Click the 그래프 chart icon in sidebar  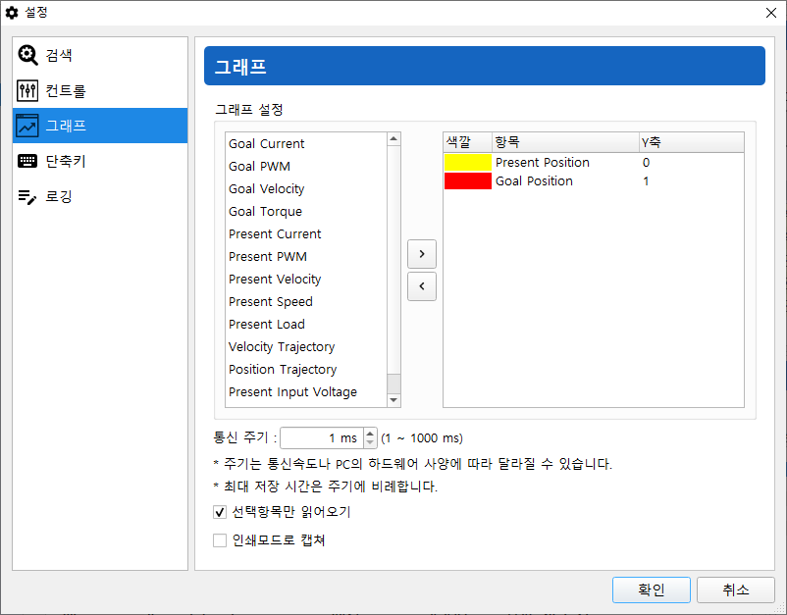pos(27,127)
